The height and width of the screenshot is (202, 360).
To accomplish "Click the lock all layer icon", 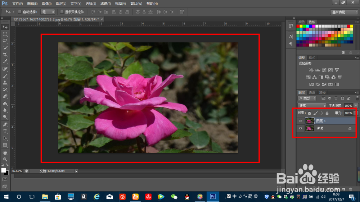I will tap(327, 113).
